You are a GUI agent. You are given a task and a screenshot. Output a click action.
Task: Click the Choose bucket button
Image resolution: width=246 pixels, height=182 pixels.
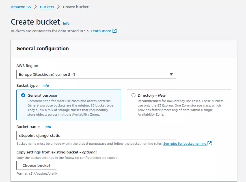pyautogui.click(x=36, y=165)
